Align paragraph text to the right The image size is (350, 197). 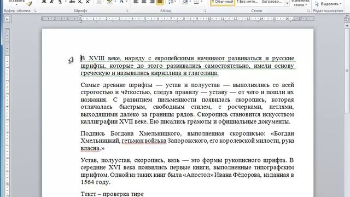[152, 2]
